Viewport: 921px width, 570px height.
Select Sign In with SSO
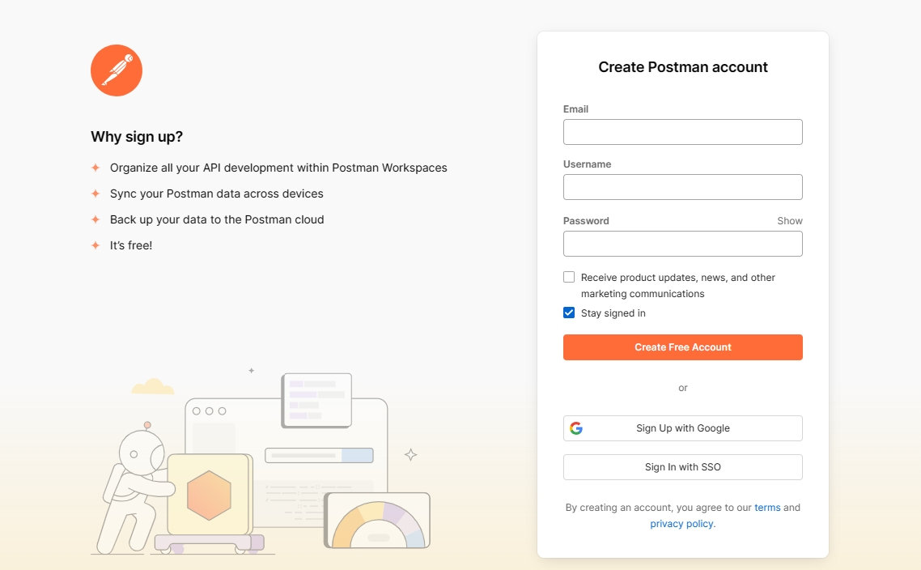click(x=682, y=467)
